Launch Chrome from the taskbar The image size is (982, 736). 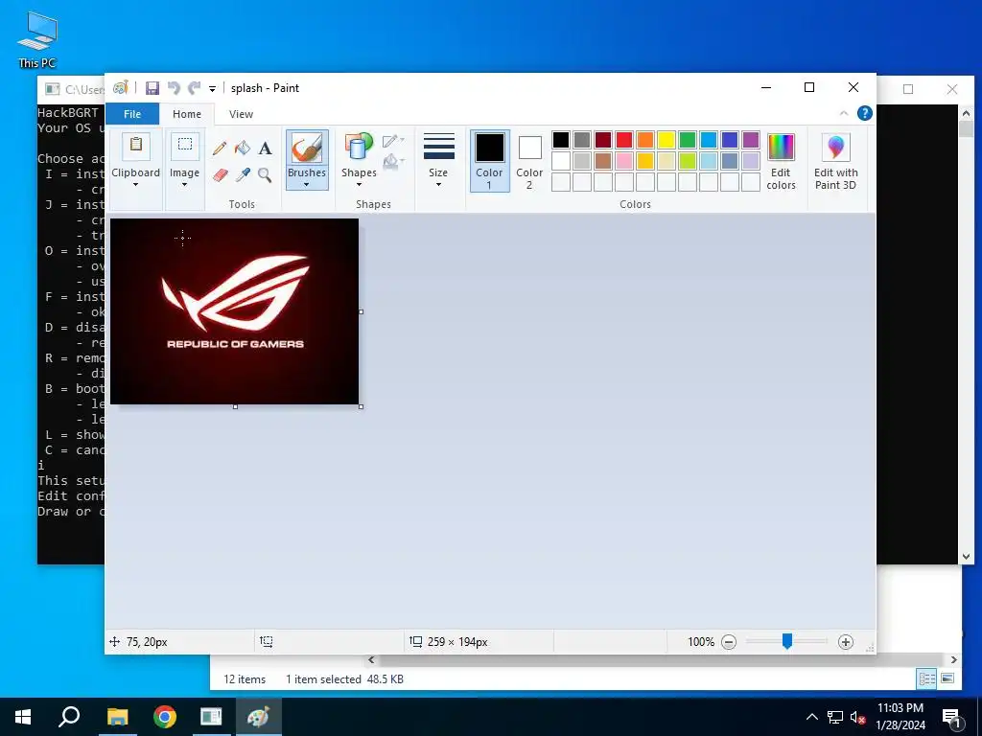[x=165, y=717]
